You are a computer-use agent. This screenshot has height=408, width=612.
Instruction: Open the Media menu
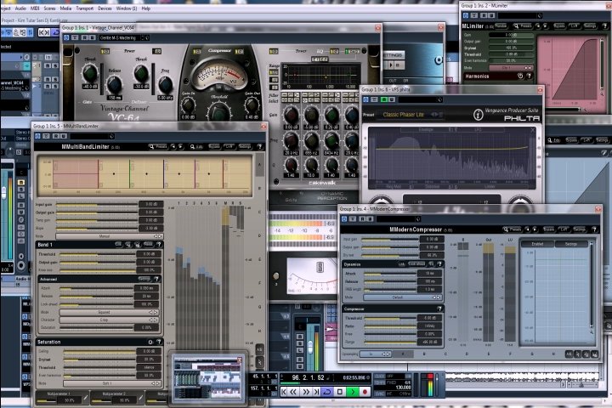[x=65, y=8]
